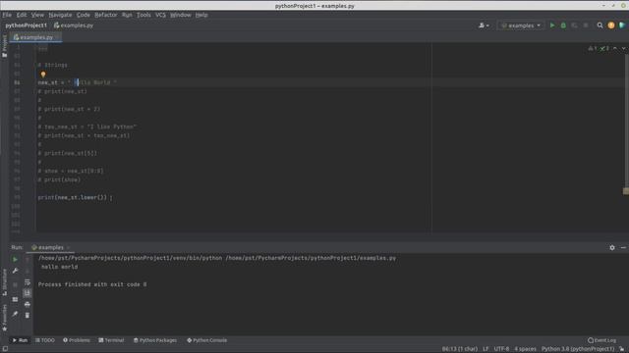Open the Python Console tool window

(207, 340)
